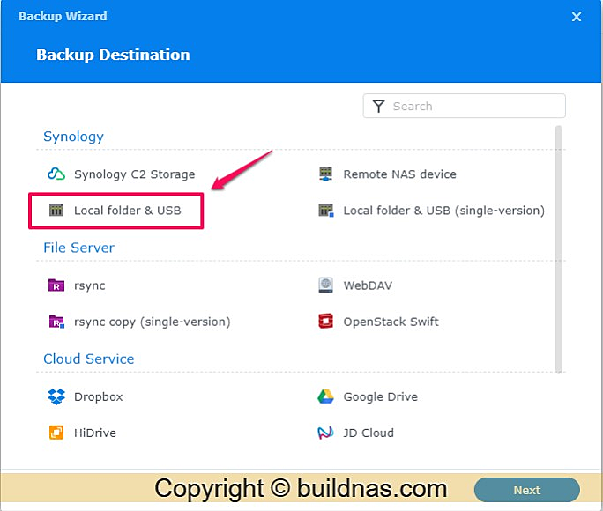Pick rsync copy (single-version) label
Viewport: 603px width, 511px height.
pyautogui.click(x=153, y=322)
